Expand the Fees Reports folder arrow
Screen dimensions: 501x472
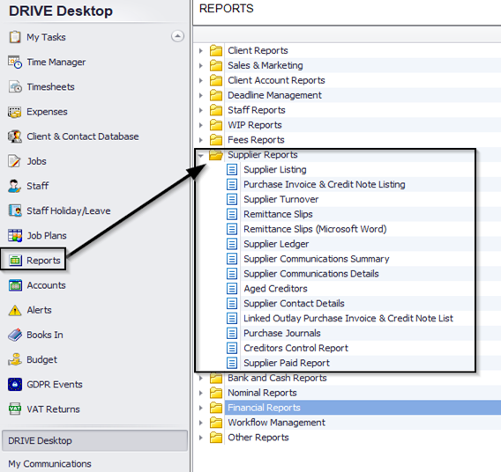[x=200, y=140]
